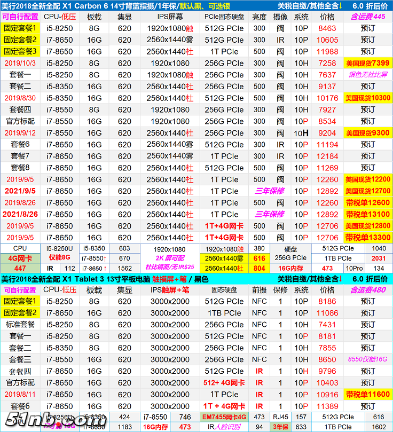393x432 pixels.
Task: Select the 美国现货9300 highlighted cell
Action: tap(367, 133)
